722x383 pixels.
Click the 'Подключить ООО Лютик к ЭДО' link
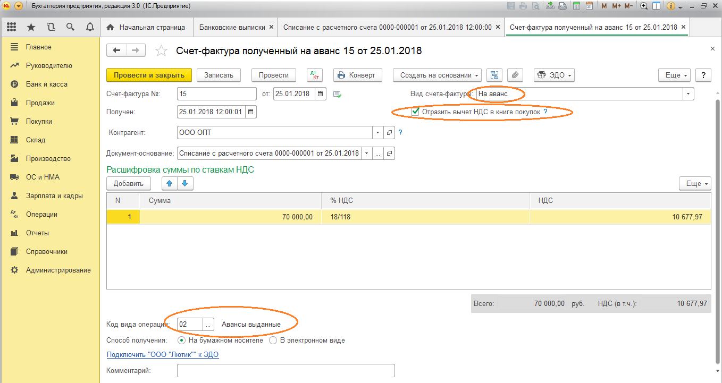click(x=163, y=355)
